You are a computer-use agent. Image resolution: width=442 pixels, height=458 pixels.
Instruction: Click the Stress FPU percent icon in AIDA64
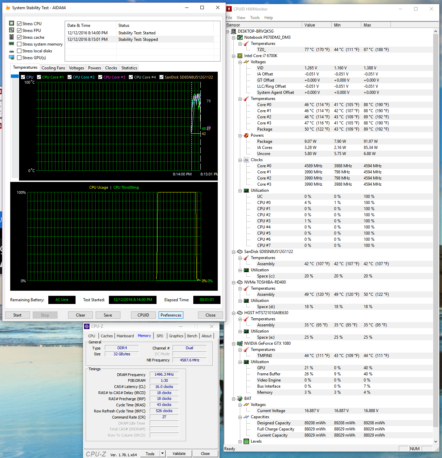pos(12,30)
